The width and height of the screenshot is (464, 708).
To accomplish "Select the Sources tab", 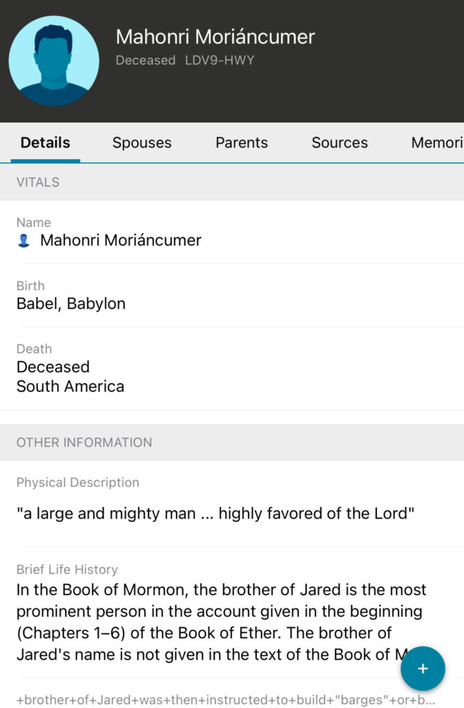I will tap(340, 143).
